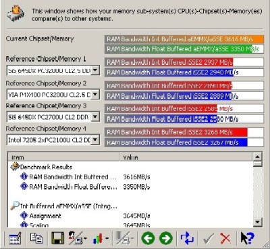The height and width of the screenshot is (249, 270).
Task: Click the memory module icon at top
Action: click(x=16, y=14)
